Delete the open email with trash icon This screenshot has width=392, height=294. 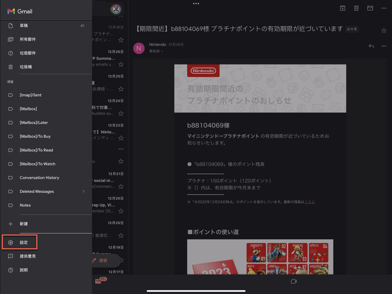356,8
